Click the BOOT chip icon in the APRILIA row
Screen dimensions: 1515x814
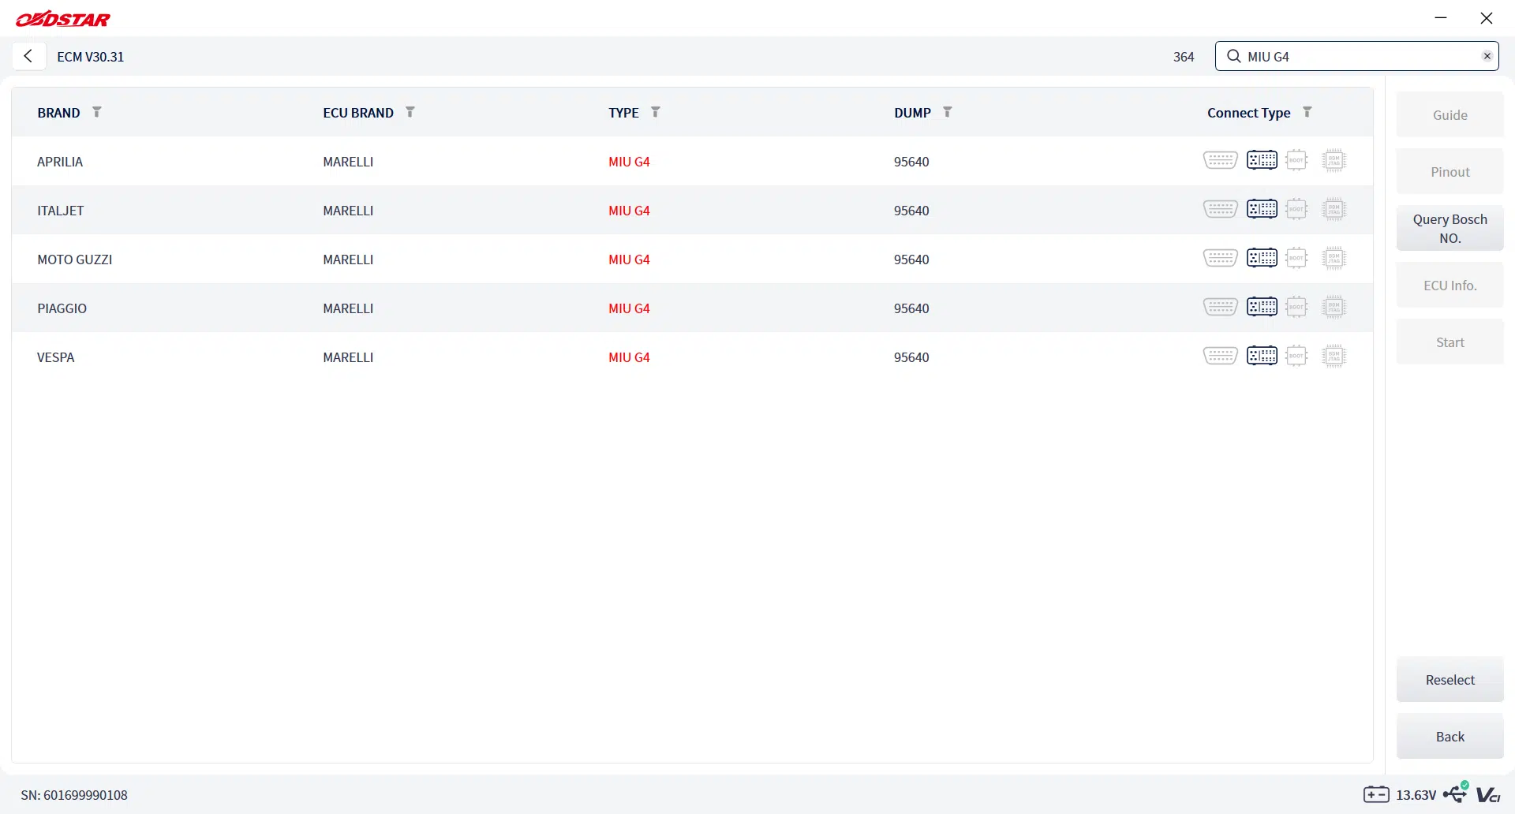[1296, 160]
